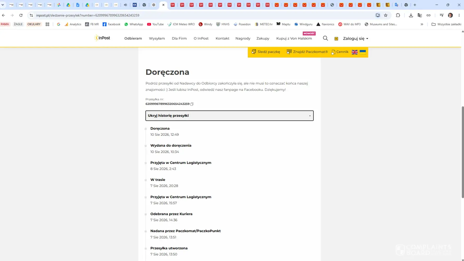Open the Windy bookmark
Viewport: 464px width, 261px height.
point(205,24)
